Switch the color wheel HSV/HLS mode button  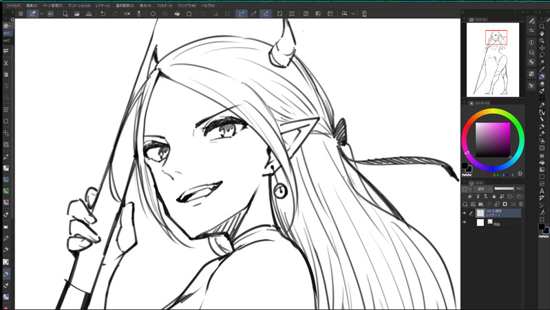(x=520, y=174)
